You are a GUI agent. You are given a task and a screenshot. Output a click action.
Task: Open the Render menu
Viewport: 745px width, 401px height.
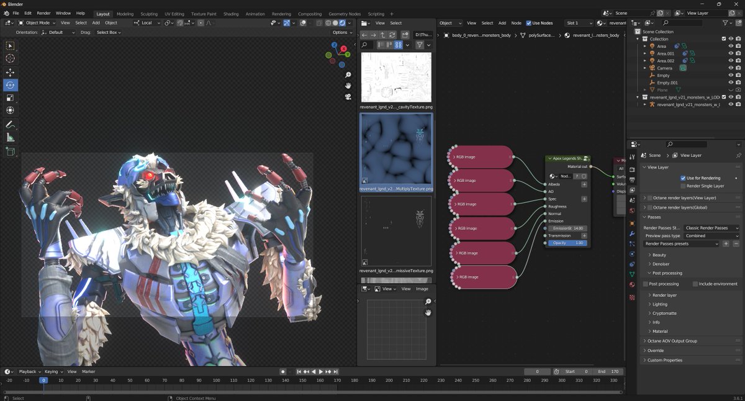[x=43, y=13]
